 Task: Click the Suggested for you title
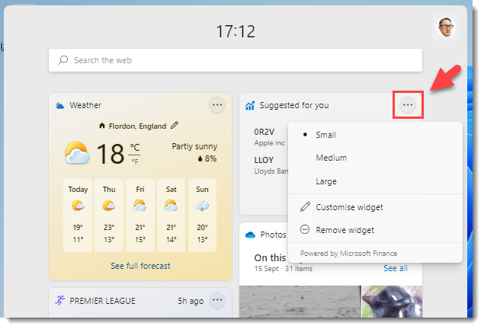(294, 105)
